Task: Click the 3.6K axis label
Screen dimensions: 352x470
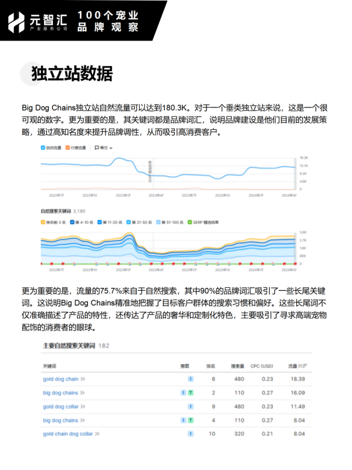Action: click(x=303, y=232)
